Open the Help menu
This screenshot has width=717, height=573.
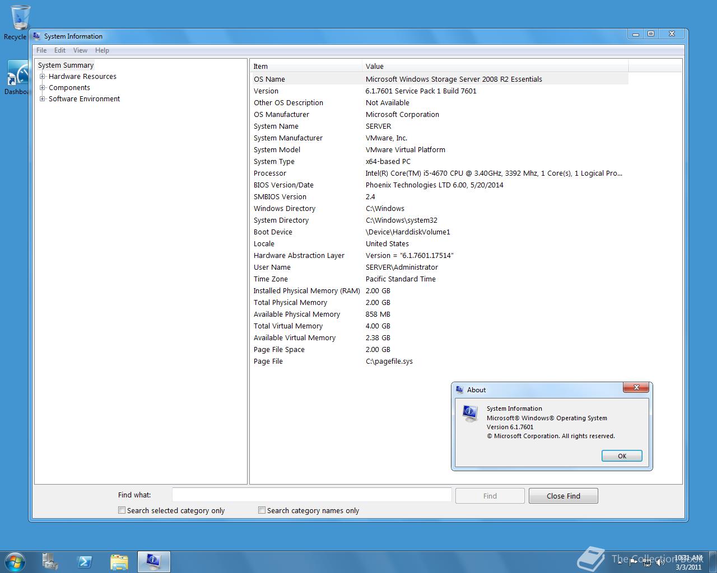click(102, 50)
